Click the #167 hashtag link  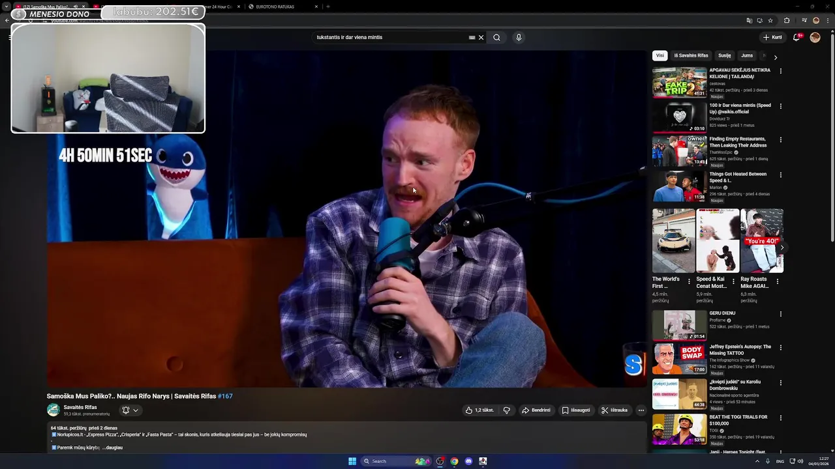pos(225,396)
